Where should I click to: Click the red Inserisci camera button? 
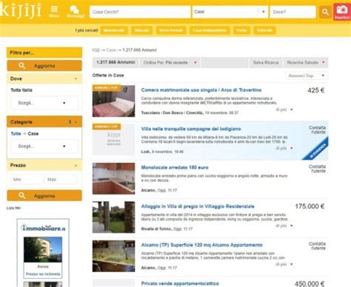(342, 12)
